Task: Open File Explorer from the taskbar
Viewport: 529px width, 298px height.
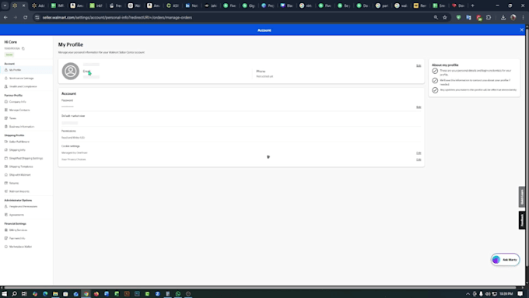Action: (x=55, y=294)
